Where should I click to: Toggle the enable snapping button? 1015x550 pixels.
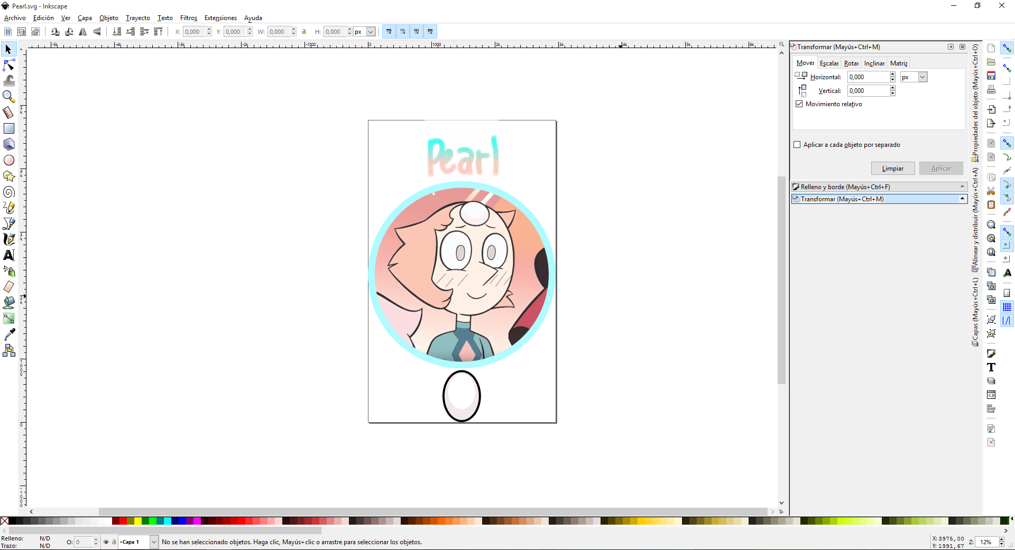tap(1007, 48)
